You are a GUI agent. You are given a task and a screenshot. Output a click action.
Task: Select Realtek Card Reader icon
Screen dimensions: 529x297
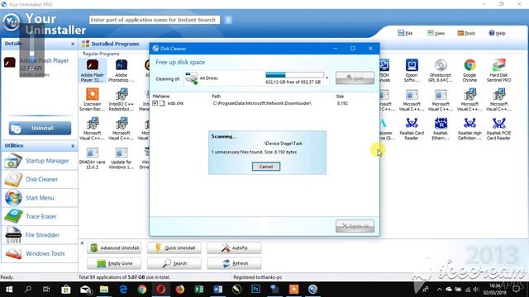412,129
